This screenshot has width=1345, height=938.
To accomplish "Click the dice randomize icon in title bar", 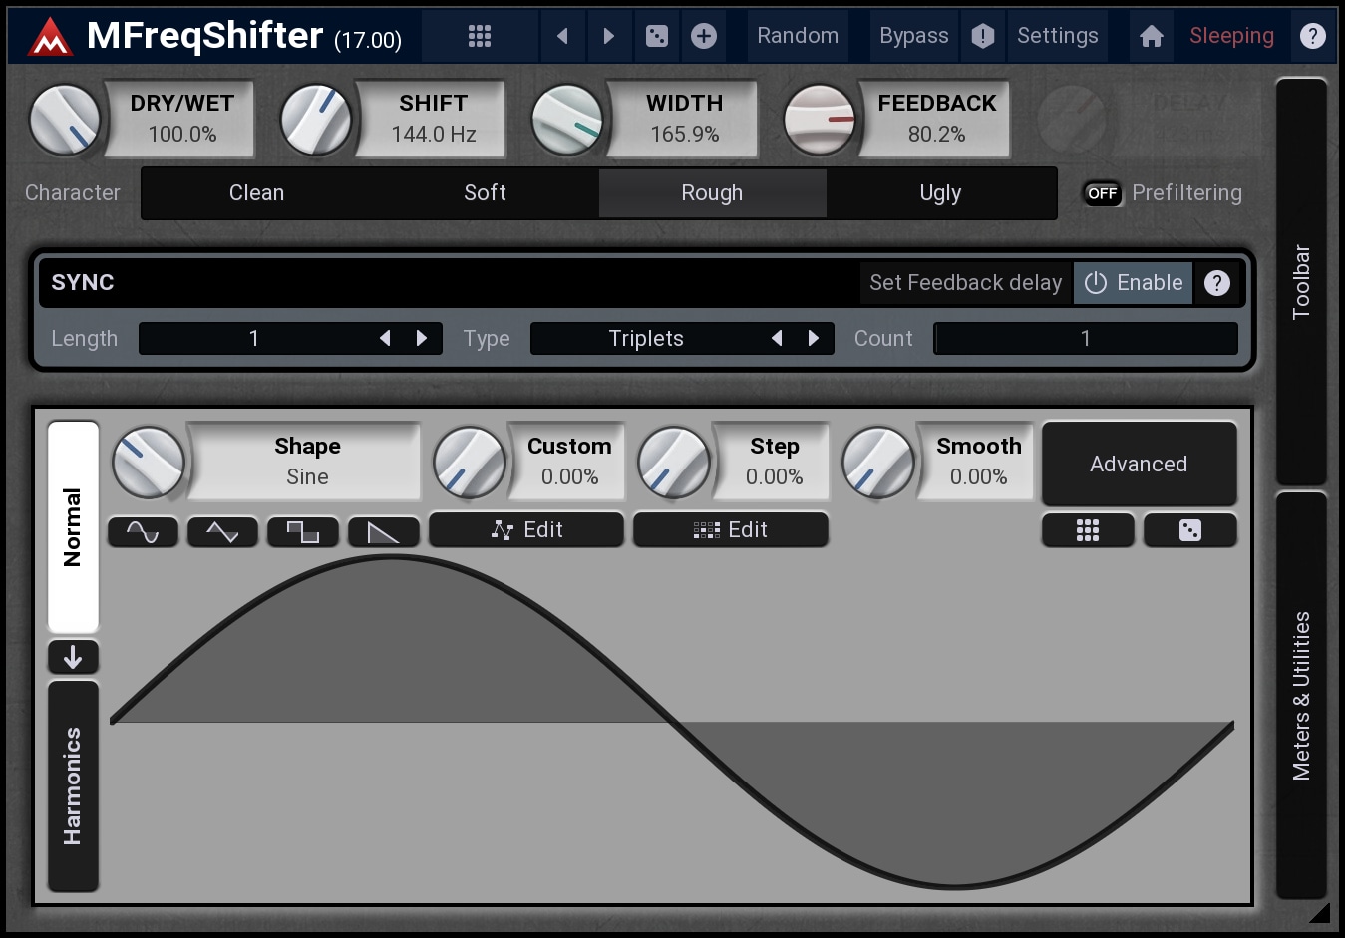I will point(657,37).
